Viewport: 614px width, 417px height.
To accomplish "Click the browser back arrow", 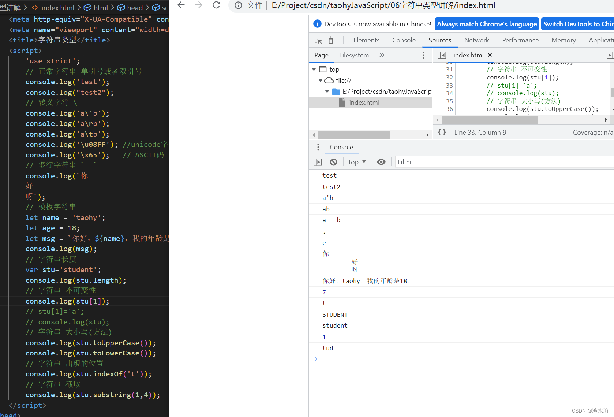I will (x=181, y=5).
